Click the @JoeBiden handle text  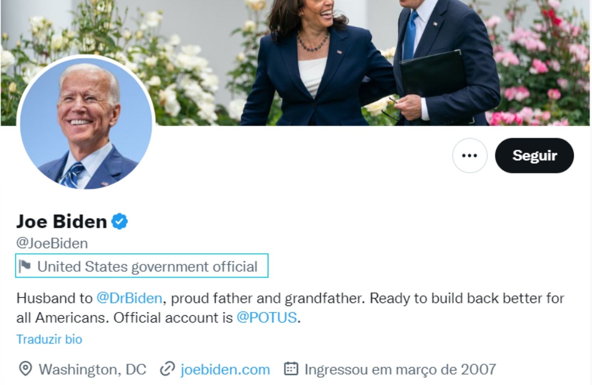pos(52,243)
